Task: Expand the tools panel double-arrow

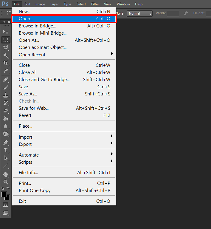Action: pos(4,22)
